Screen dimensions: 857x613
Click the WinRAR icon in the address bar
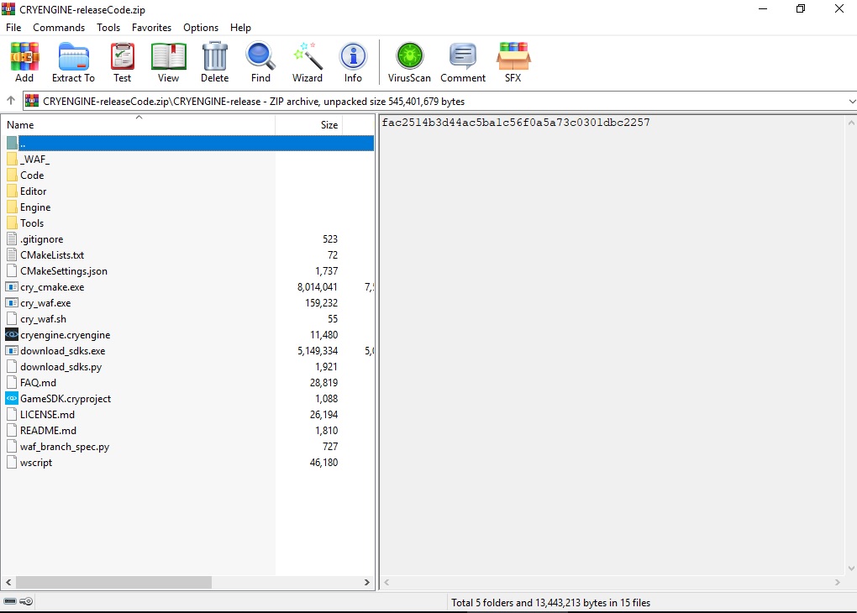32,101
